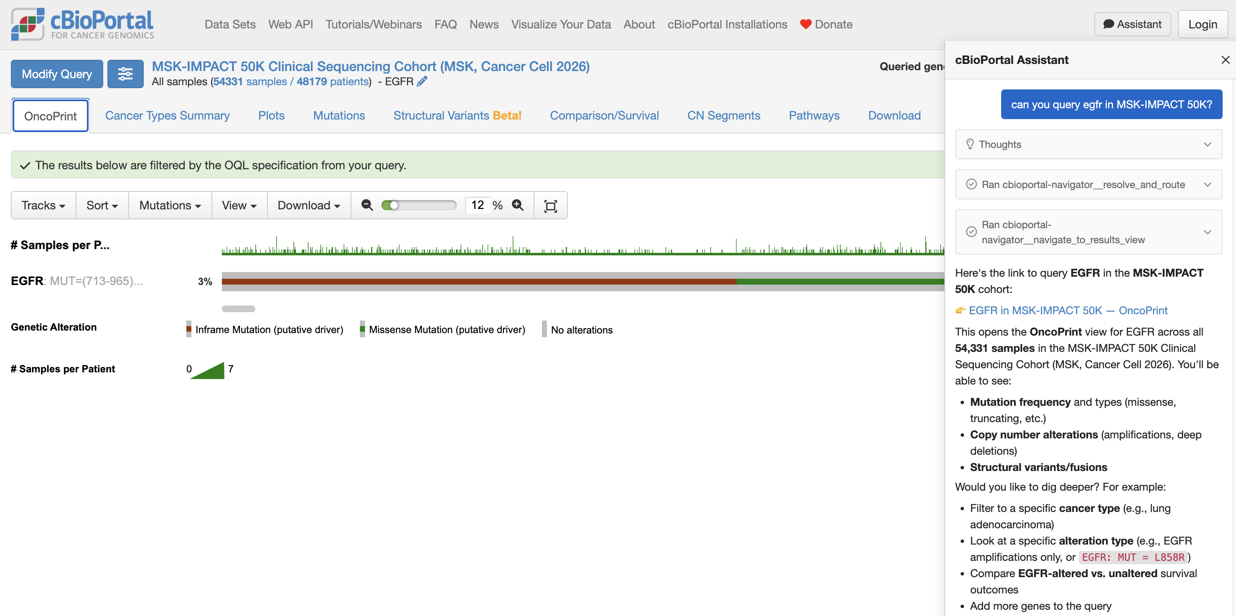
Task: Open the MSK-IMPACT 50K study title link
Action: point(370,66)
